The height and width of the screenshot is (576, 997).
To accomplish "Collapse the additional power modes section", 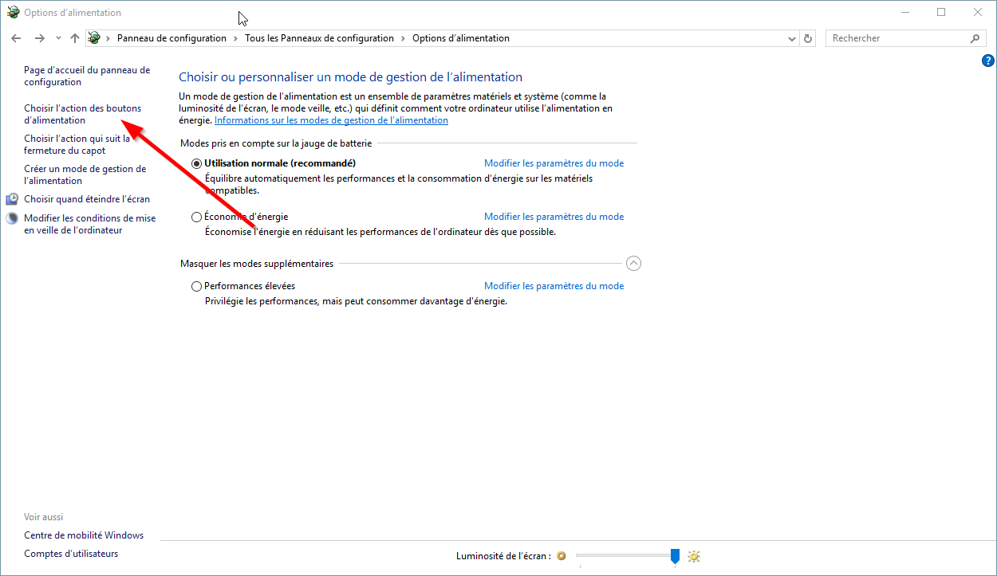I will pyautogui.click(x=633, y=264).
